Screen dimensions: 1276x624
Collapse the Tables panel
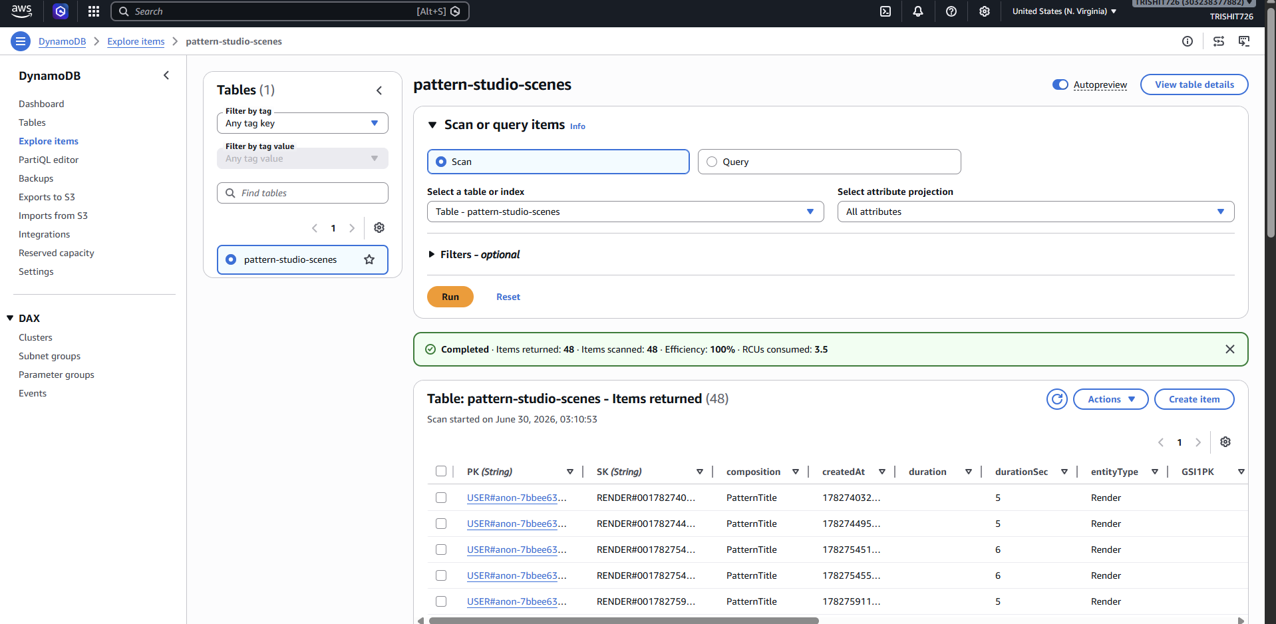[x=379, y=90]
